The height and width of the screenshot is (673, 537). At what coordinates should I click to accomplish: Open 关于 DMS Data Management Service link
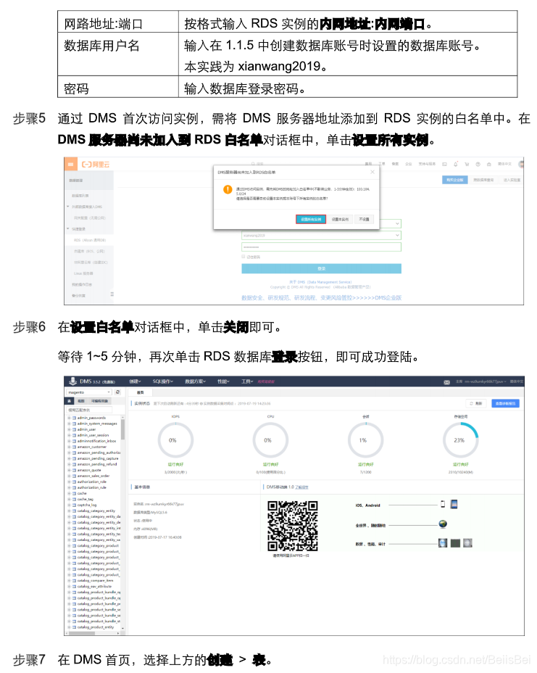(x=320, y=282)
